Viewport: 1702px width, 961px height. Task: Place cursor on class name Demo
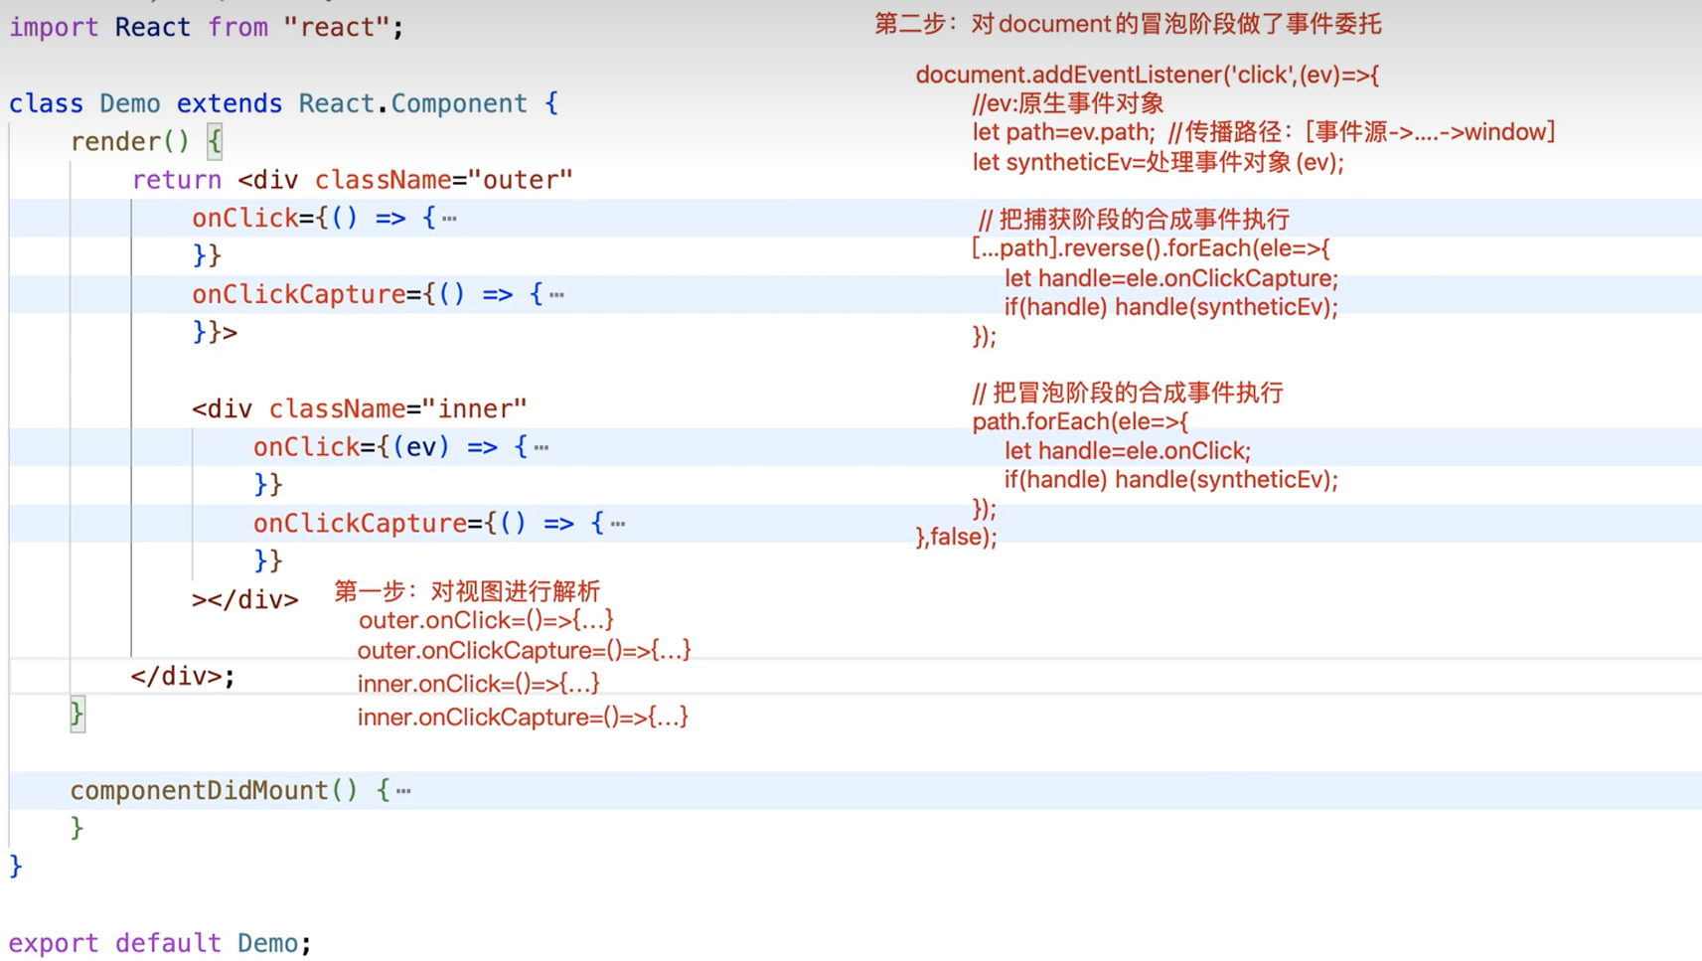coord(129,103)
